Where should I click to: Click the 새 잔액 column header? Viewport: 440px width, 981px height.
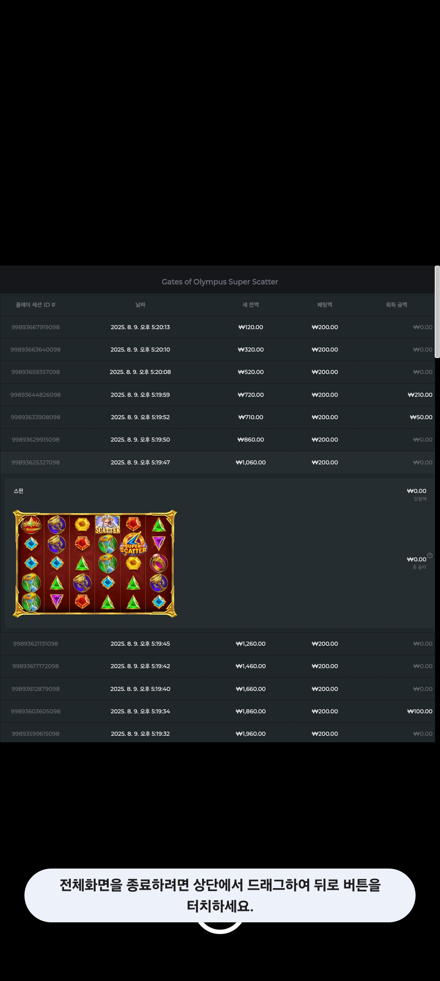(251, 305)
